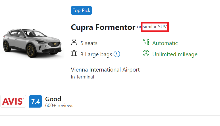Click the '3 Large bags' label

tap(96, 54)
